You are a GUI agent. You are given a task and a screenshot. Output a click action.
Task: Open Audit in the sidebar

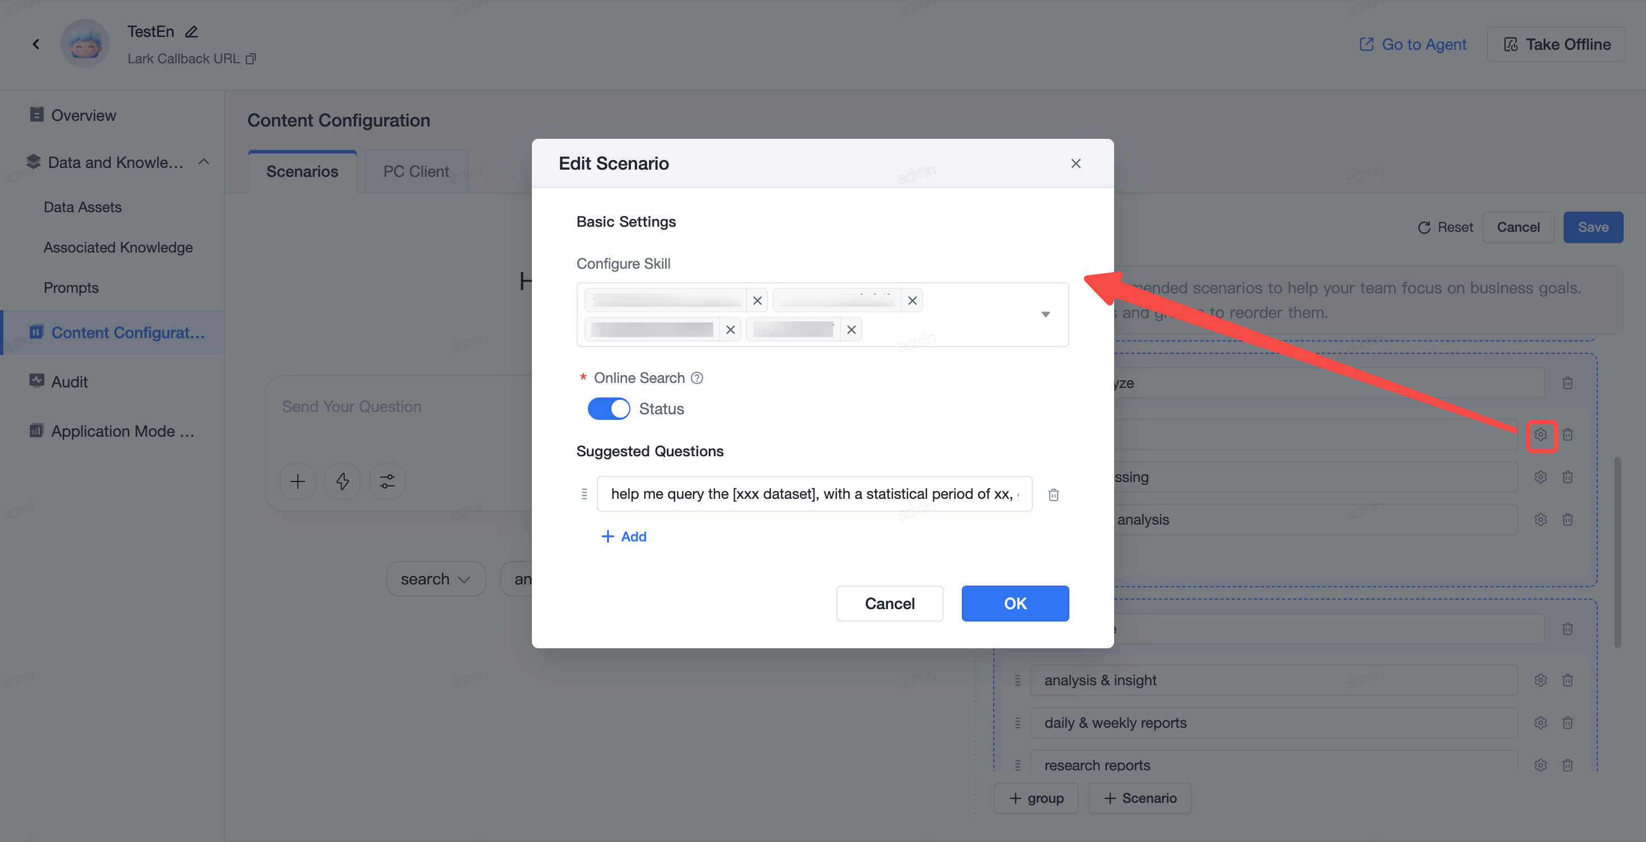click(69, 382)
